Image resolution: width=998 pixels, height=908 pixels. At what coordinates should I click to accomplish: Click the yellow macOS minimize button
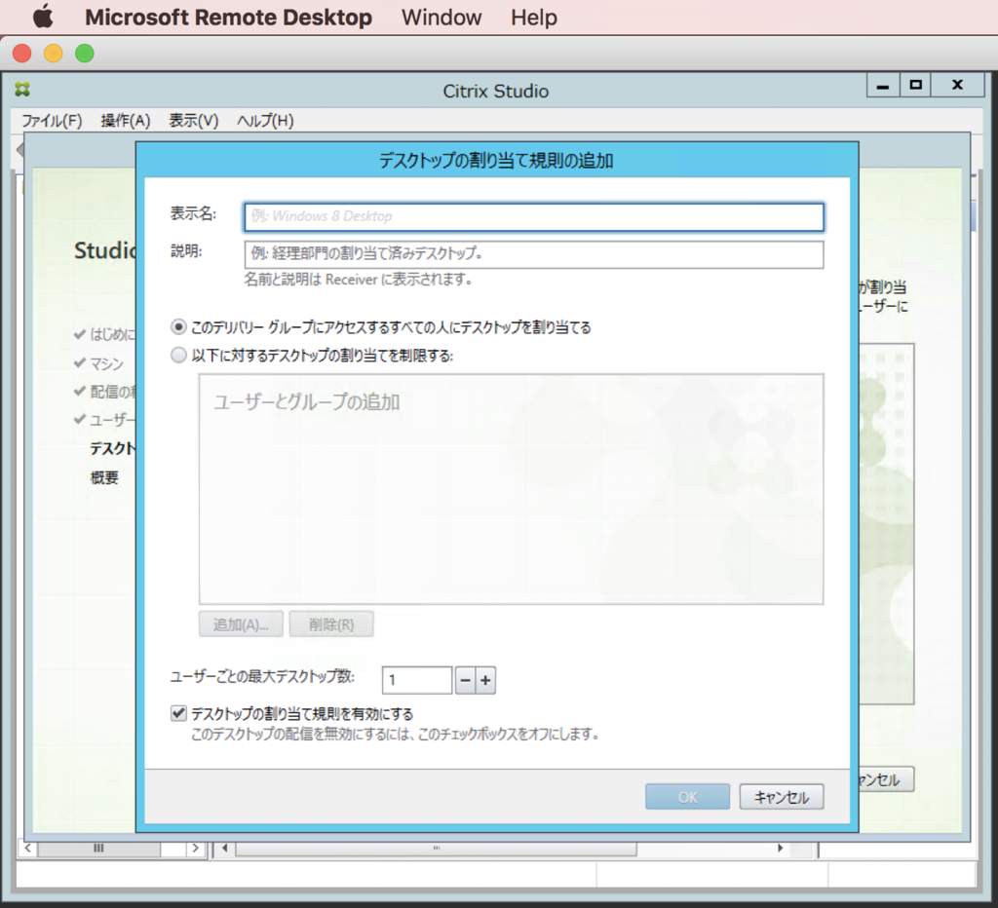[54, 54]
